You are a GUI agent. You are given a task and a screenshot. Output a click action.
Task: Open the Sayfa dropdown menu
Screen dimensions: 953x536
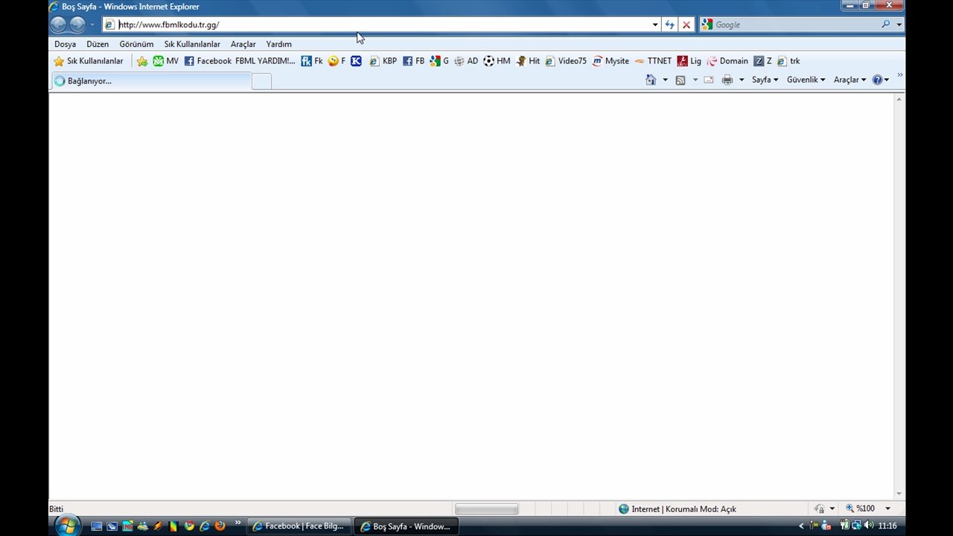tap(765, 80)
